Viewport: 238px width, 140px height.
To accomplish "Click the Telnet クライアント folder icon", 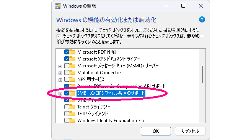I will [x=72, y=107].
